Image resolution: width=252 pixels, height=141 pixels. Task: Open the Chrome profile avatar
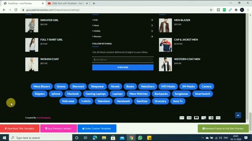pyautogui.click(x=242, y=10)
